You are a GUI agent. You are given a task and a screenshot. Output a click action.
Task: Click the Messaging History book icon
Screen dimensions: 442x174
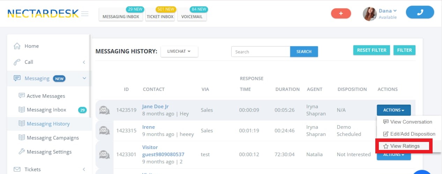22,123
